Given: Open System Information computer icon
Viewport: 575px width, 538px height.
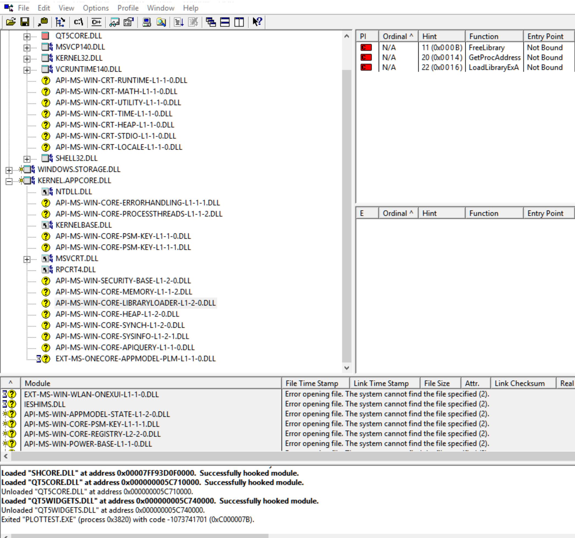Looking at the screenshot, I should point(147,22).
